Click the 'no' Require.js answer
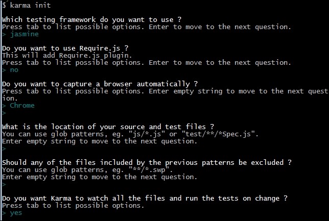Viewport: 329px width, 221px height. tap(14, 70)
